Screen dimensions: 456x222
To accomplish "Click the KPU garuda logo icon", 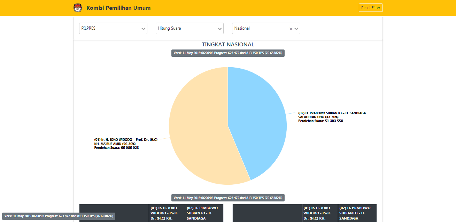I will coord(78,8).
